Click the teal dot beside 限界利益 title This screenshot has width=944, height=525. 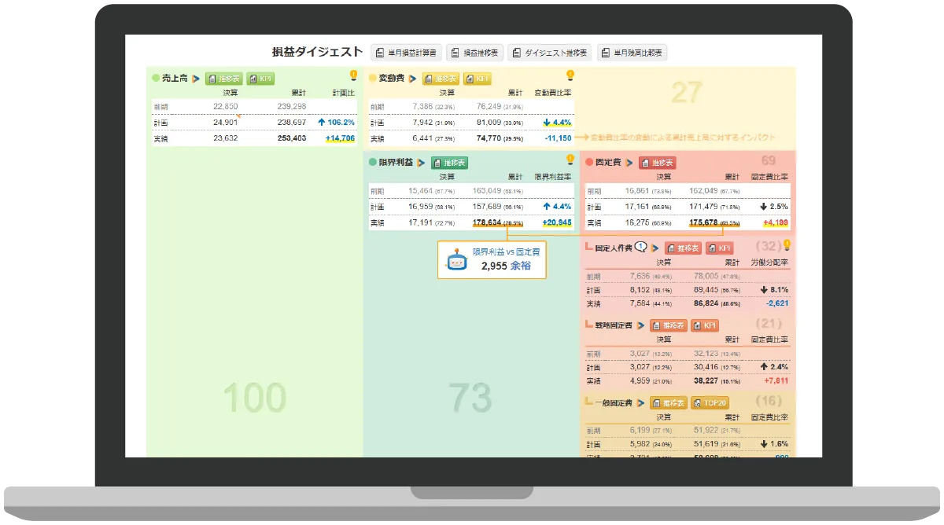373,163
